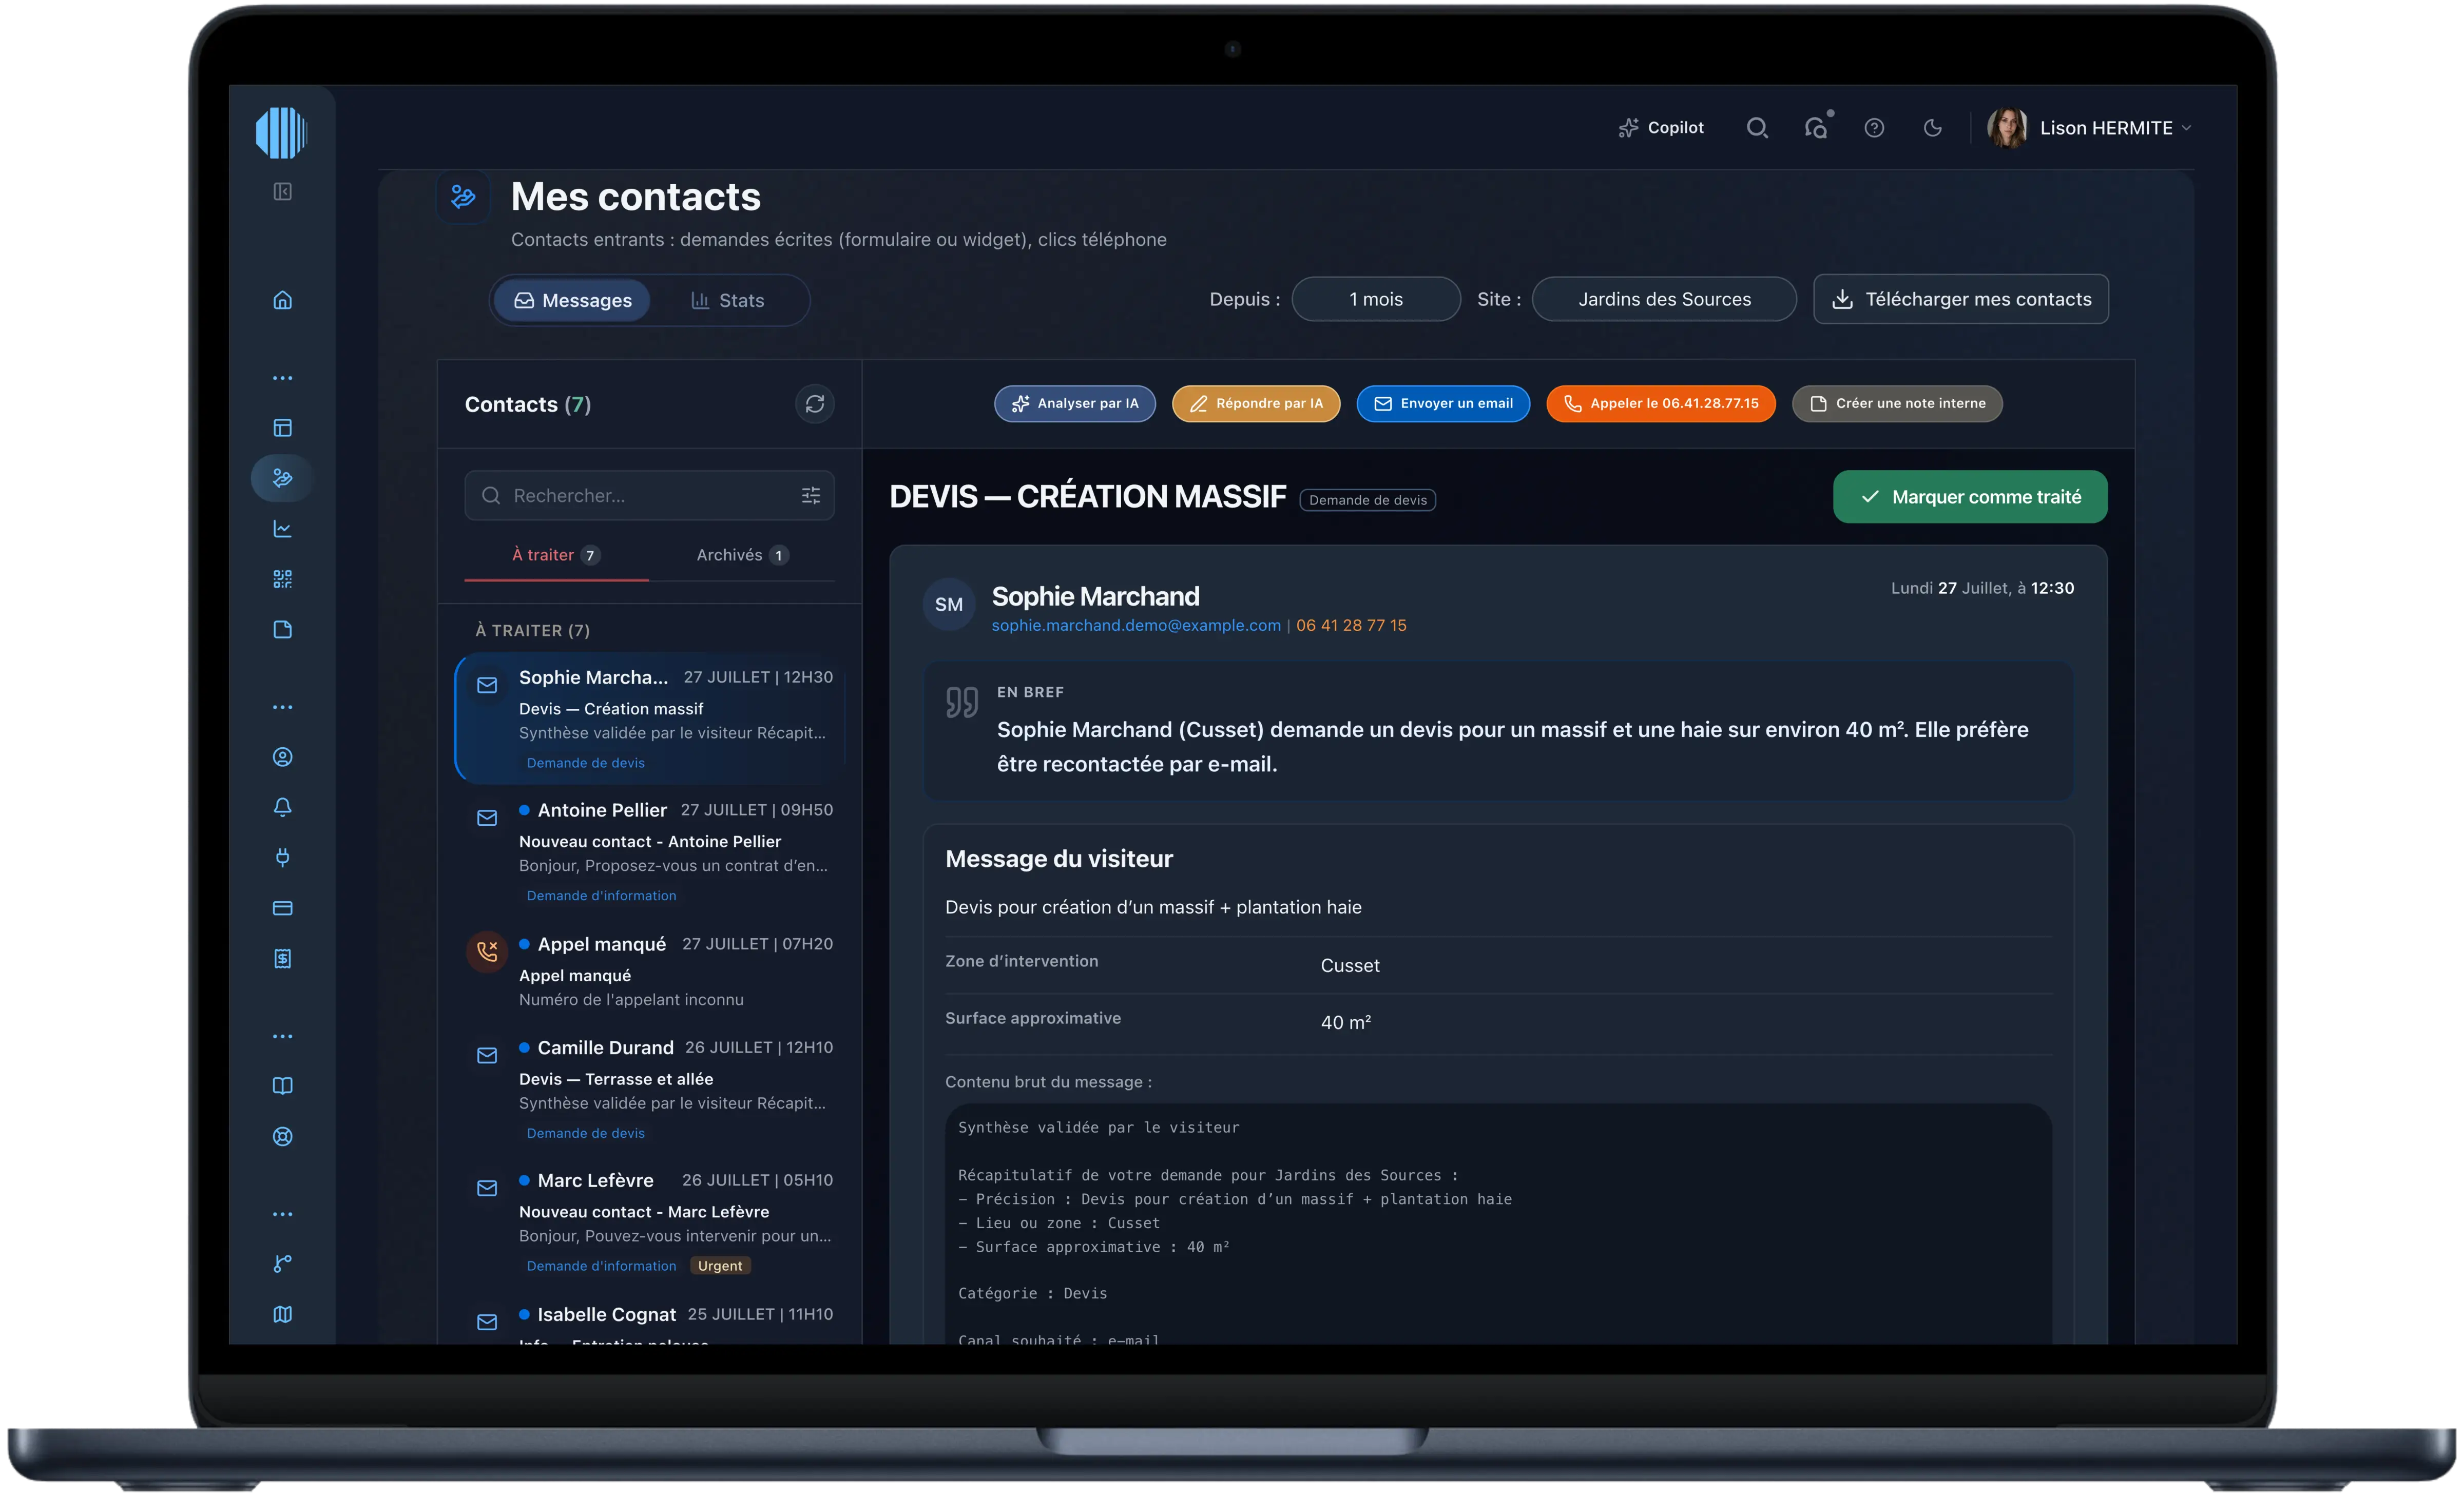
Task: Select the À traiter tab
Action: [x=556, y=555]
